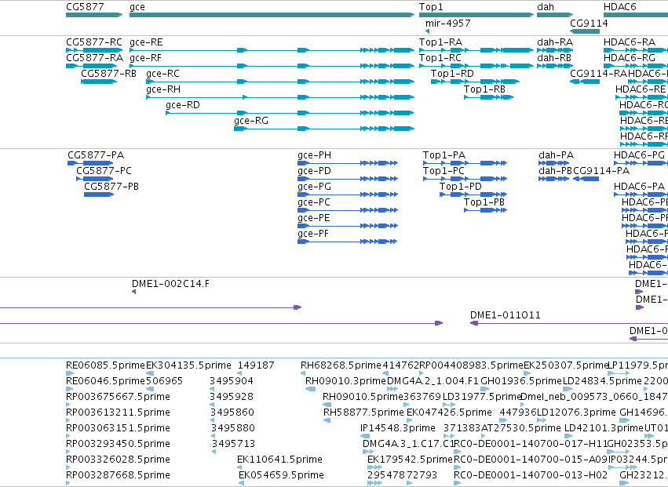This screenshot has width=668, height=487.
Task: Open the HDAC6-PG protein label
Action: tap(640, 156)
